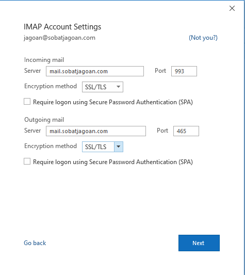The height and width of the screenshot is (275, 245).
Task: Click the Incoming mail Encryption method label
Action: pos(51,86)
